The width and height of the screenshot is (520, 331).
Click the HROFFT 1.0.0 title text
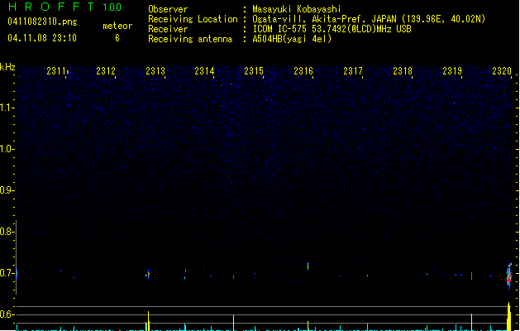65,7
